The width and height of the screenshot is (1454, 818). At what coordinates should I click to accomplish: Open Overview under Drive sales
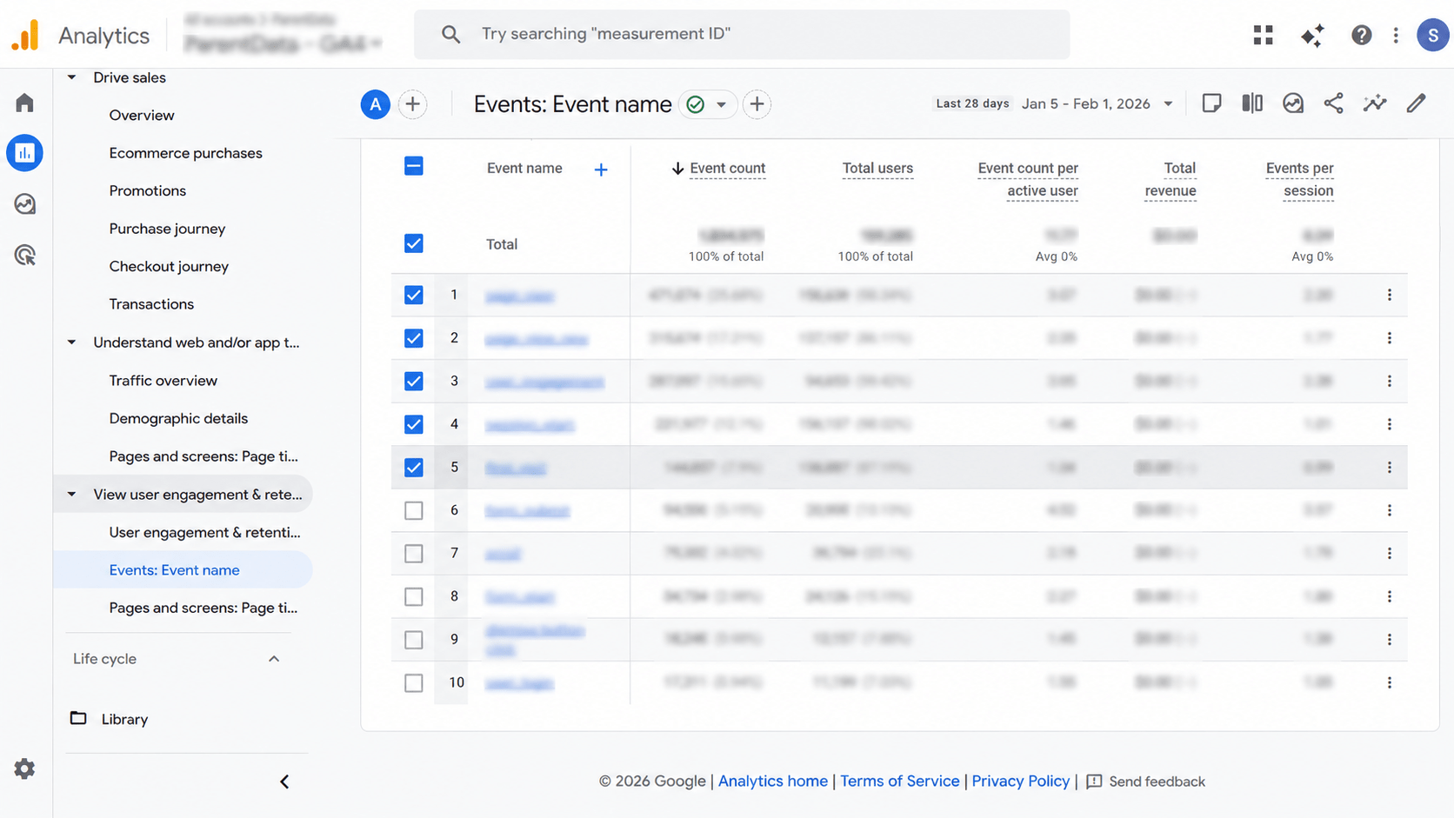pos(142,115)
